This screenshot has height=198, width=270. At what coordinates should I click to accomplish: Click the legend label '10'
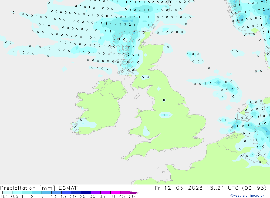[53, 196]
